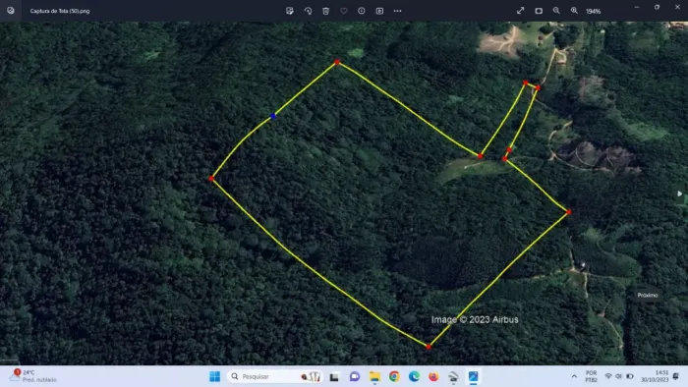Mark the image as favorite with the heart
This screenshot has height=387, width=688.
[x=344, y=11]
